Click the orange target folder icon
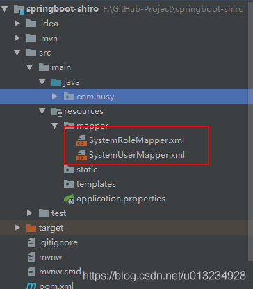 (x=31, y=228)
